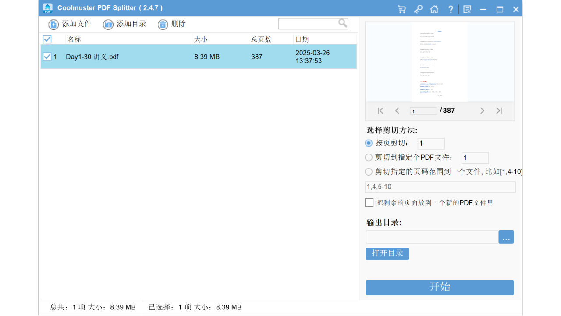Click the 删除 delete icon
This screenshot has height=316, width=561.
(x=163, y=25)
